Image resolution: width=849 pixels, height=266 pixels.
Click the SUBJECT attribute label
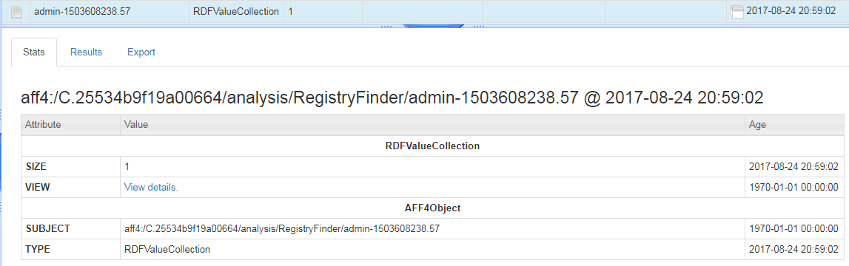(47, 229)
